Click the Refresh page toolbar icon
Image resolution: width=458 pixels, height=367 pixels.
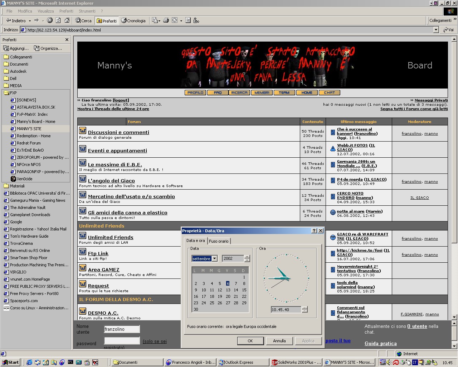58,20
